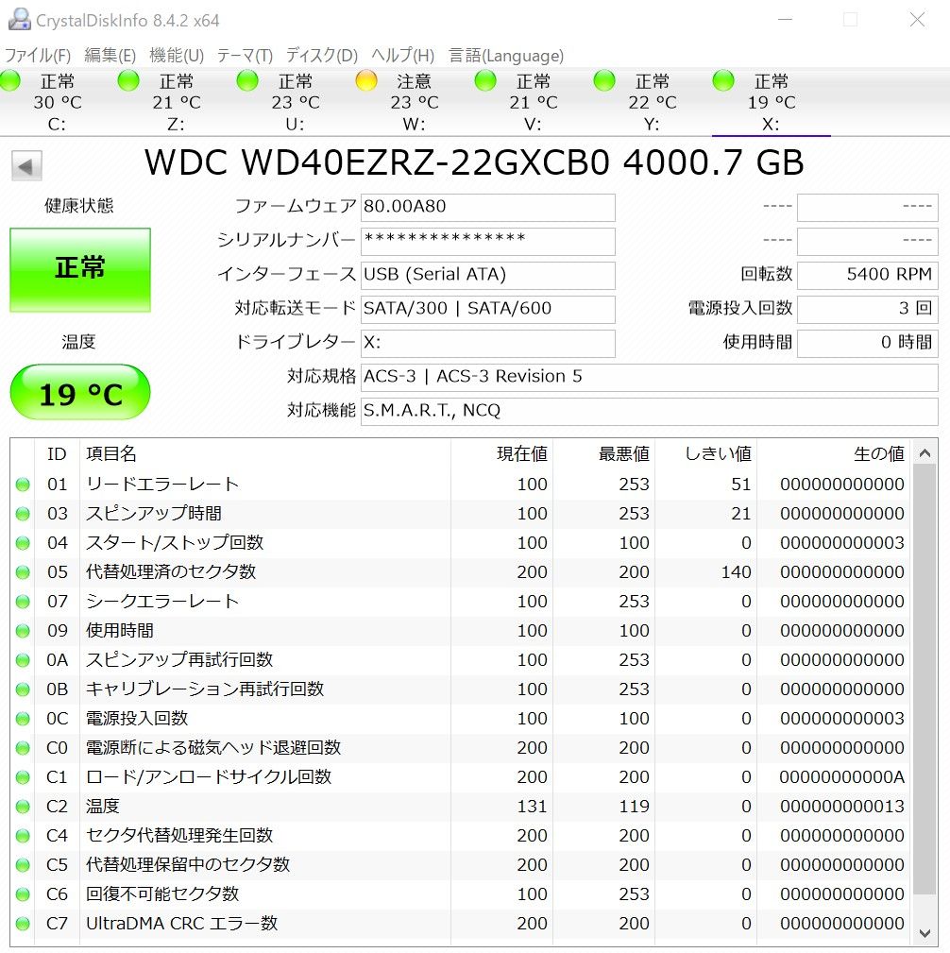Image resolution: width=950 pixels, height=953 pixels.
Task: Click green status dot for ID 01 row
Action: tap(23, 485)
